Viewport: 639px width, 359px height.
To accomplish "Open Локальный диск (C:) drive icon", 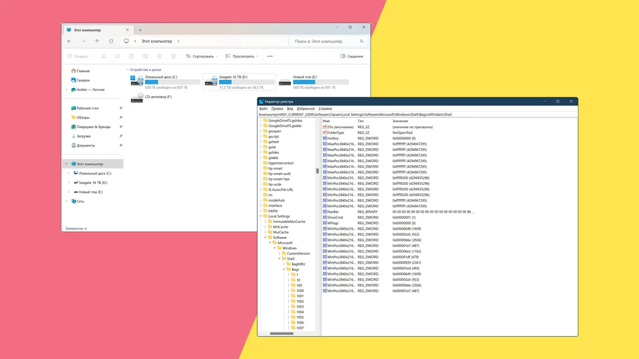I will [x=137, y=80].
